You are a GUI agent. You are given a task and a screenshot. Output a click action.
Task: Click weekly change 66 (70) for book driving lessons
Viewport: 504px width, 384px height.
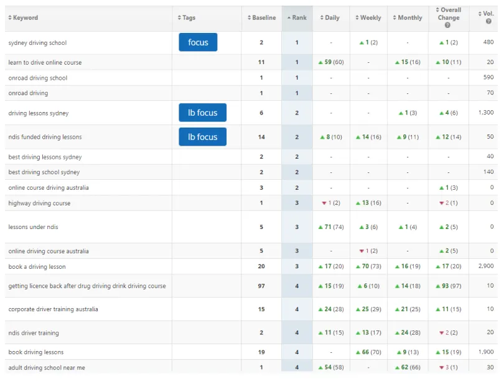368,352
